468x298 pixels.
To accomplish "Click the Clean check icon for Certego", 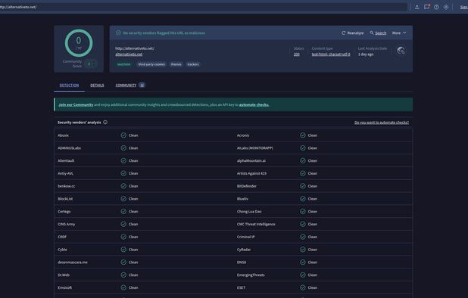I will [x=123, y=212].
